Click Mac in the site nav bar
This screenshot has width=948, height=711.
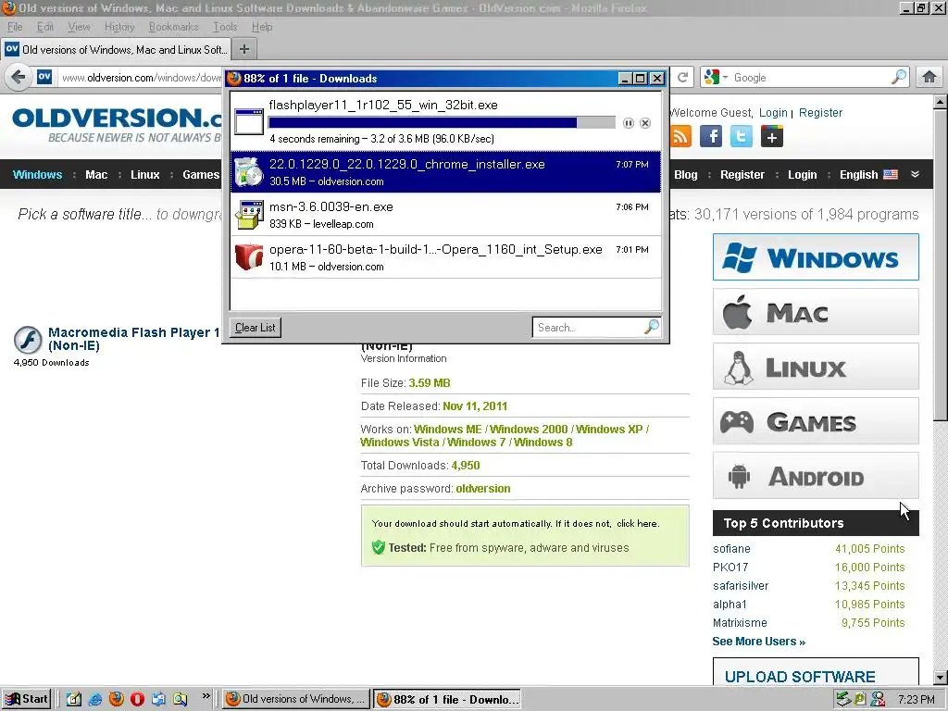[96, 175]
